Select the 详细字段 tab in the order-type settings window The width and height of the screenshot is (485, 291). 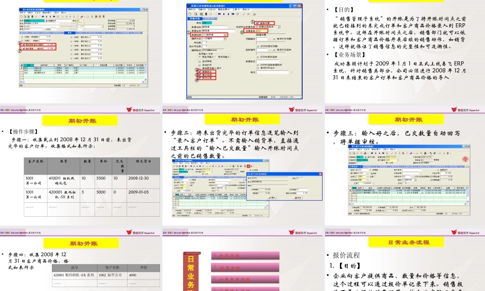[195, 18]
